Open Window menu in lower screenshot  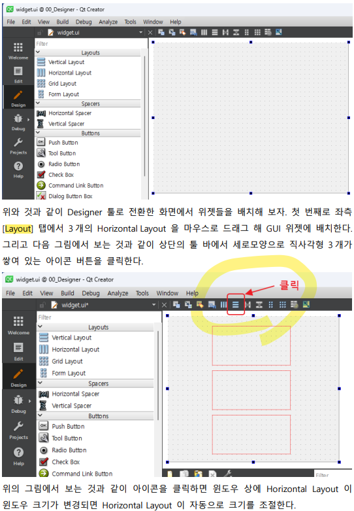pos(167,293)
